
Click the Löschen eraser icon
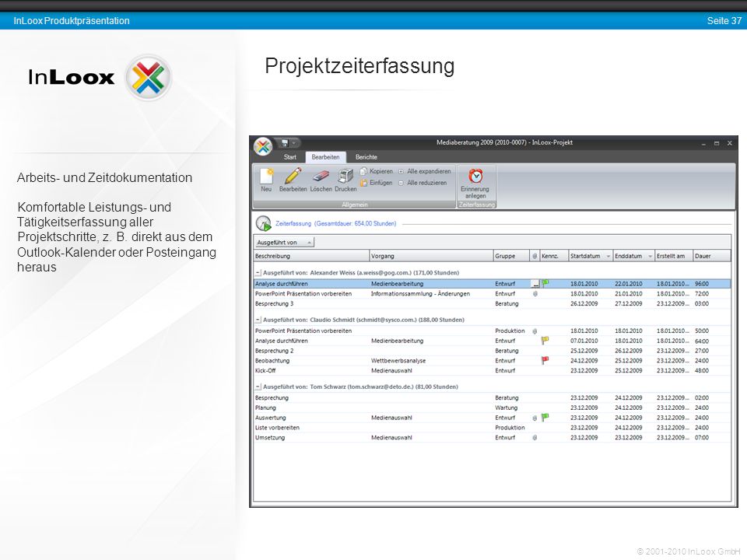[x=321, y=177]
